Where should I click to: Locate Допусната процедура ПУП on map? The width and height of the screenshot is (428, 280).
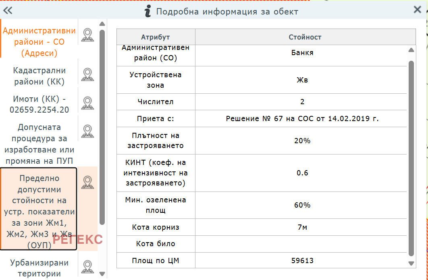(x=87, y=131)
